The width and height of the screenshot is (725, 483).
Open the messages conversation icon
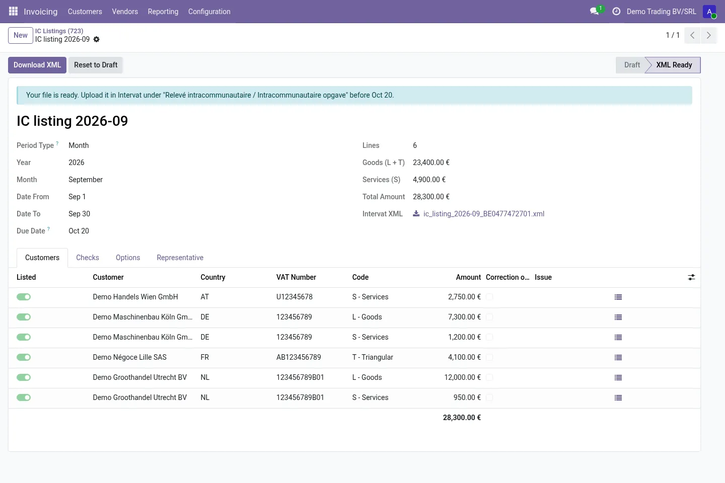(595, 11)
